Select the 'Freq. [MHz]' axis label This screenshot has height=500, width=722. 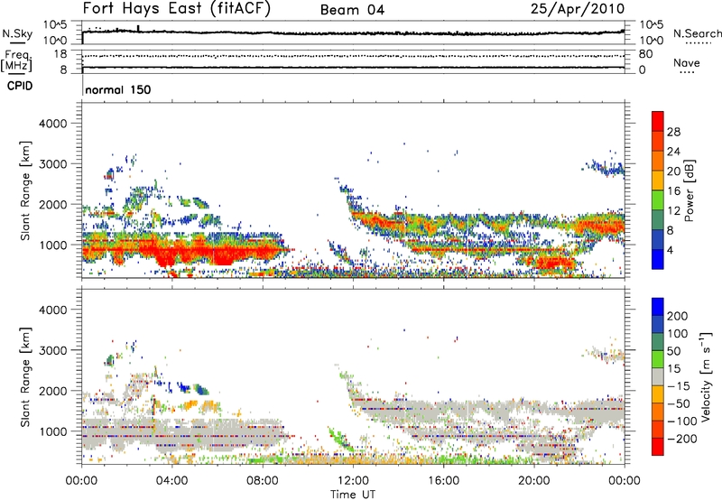(16, 61)
